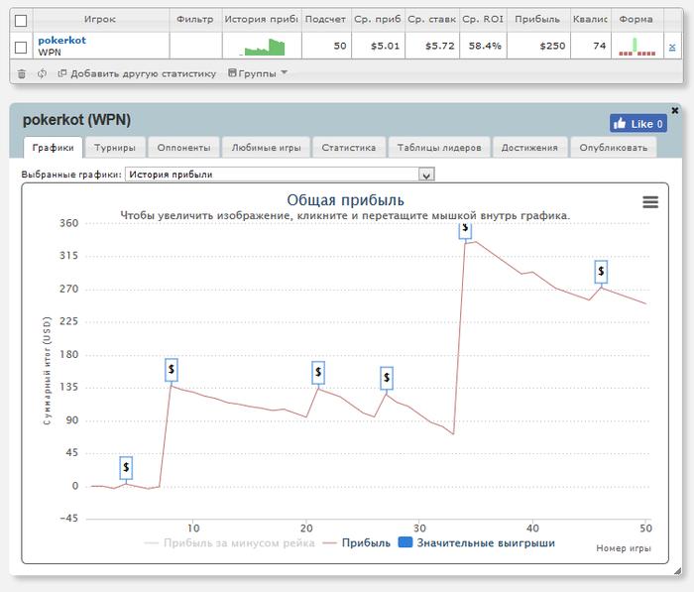
Task: Open the Оппоненты tab
Action: pos(183,148)
